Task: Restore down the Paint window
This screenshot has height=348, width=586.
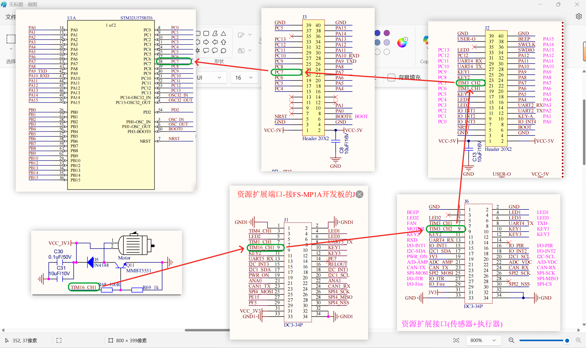Action: click(558, 4)
